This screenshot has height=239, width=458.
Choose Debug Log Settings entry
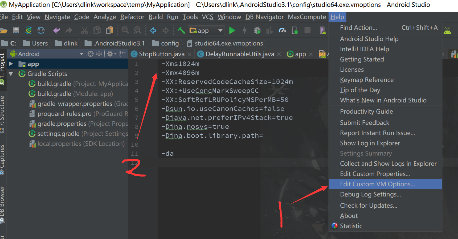tap(385, 194)
